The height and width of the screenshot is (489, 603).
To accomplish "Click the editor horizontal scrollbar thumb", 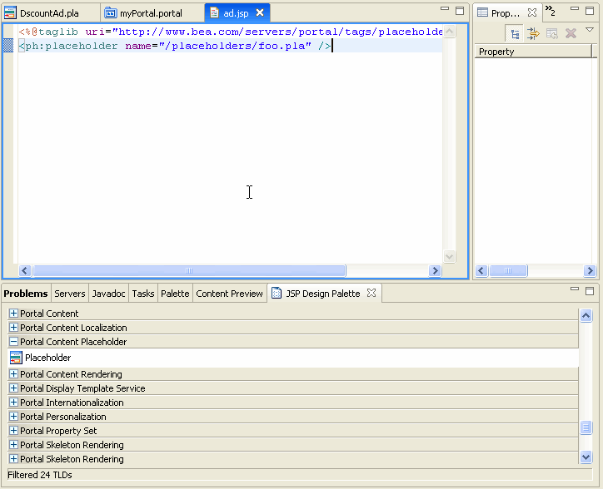I will 189,271.
